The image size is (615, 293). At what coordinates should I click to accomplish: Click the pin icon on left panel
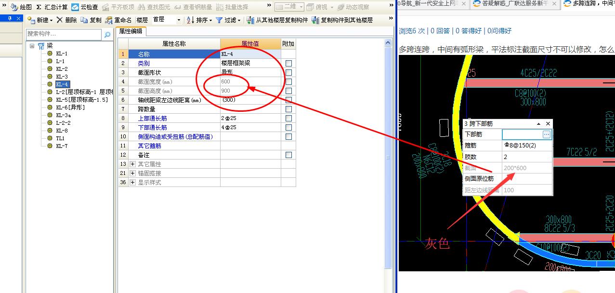[11, 18]
